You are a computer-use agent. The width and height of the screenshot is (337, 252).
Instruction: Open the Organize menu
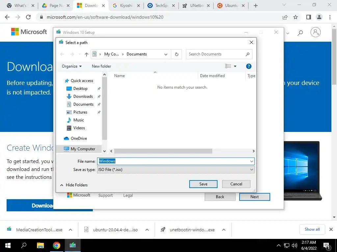72,66
